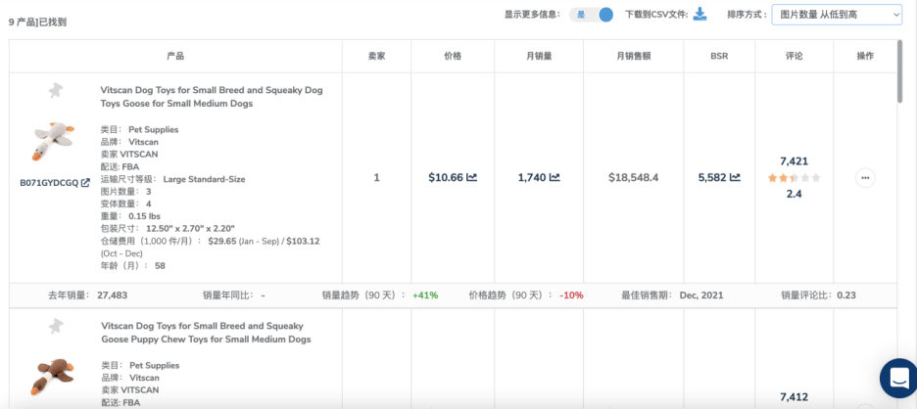
Task: Toggle the 显示更多信息 switch off
Action: point(594,15)
